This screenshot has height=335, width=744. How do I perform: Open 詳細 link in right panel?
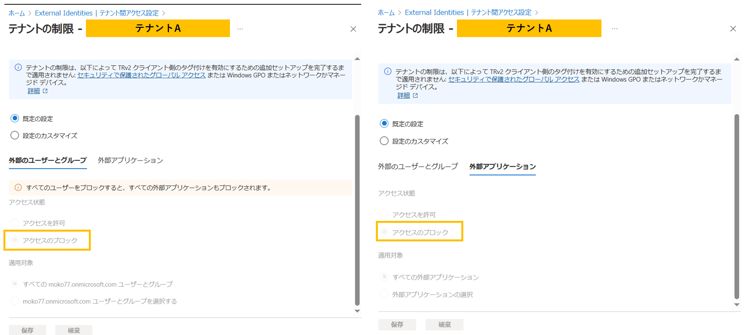(x=404, y=96)
